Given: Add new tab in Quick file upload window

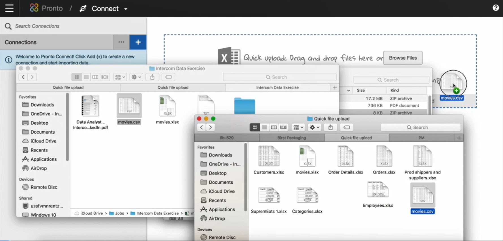Looking at the screenshot, I should click(459, 138).
